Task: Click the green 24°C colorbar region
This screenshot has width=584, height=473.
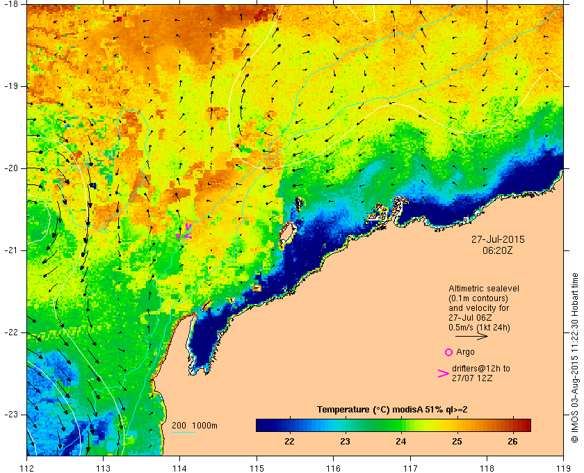Action: [401, 425]
